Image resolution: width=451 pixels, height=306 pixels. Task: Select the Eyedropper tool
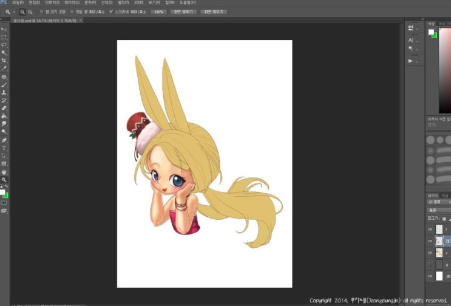point(4,69)
